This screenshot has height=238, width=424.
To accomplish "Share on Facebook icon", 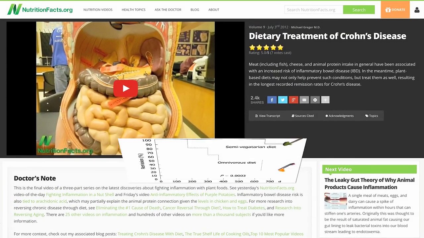I will [x=272, y=100].
